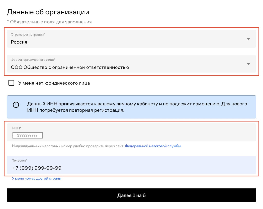This screenshot has width=263, height=209.
Task: Select the Россия country value field
Action: [19, 42]
